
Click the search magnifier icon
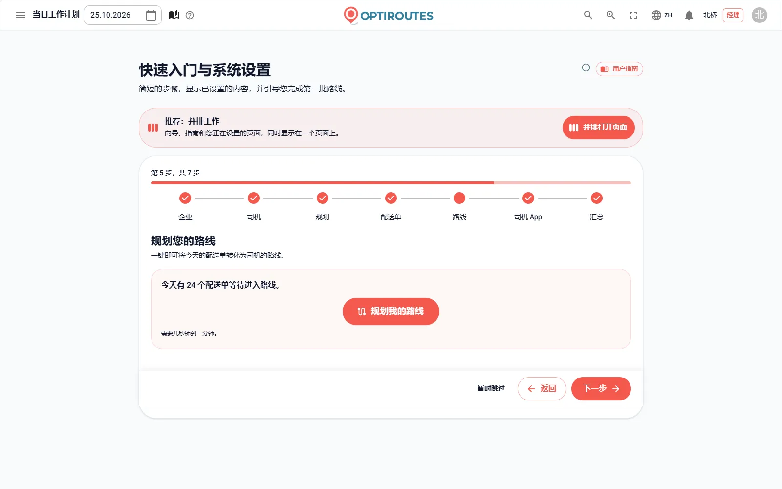(x=588, y=15)
